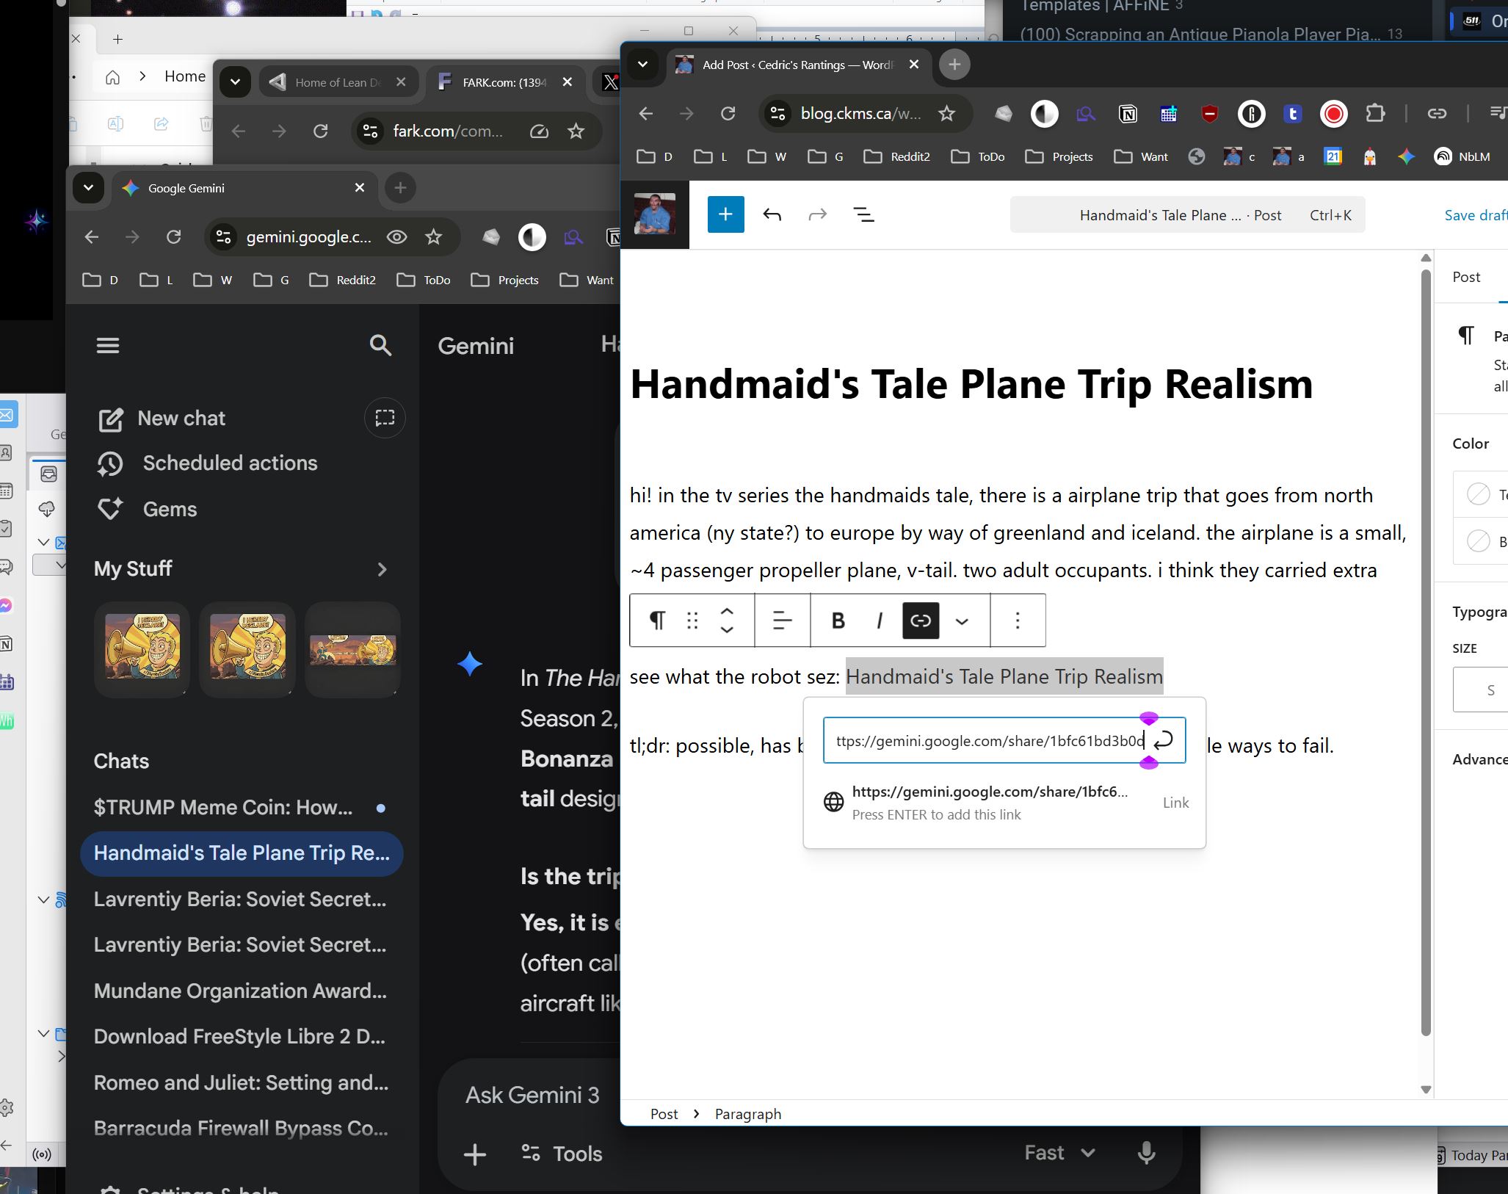Toggle bold formatting in block toolbar
Screen dimensions: 1508x1194
[838, 620]
